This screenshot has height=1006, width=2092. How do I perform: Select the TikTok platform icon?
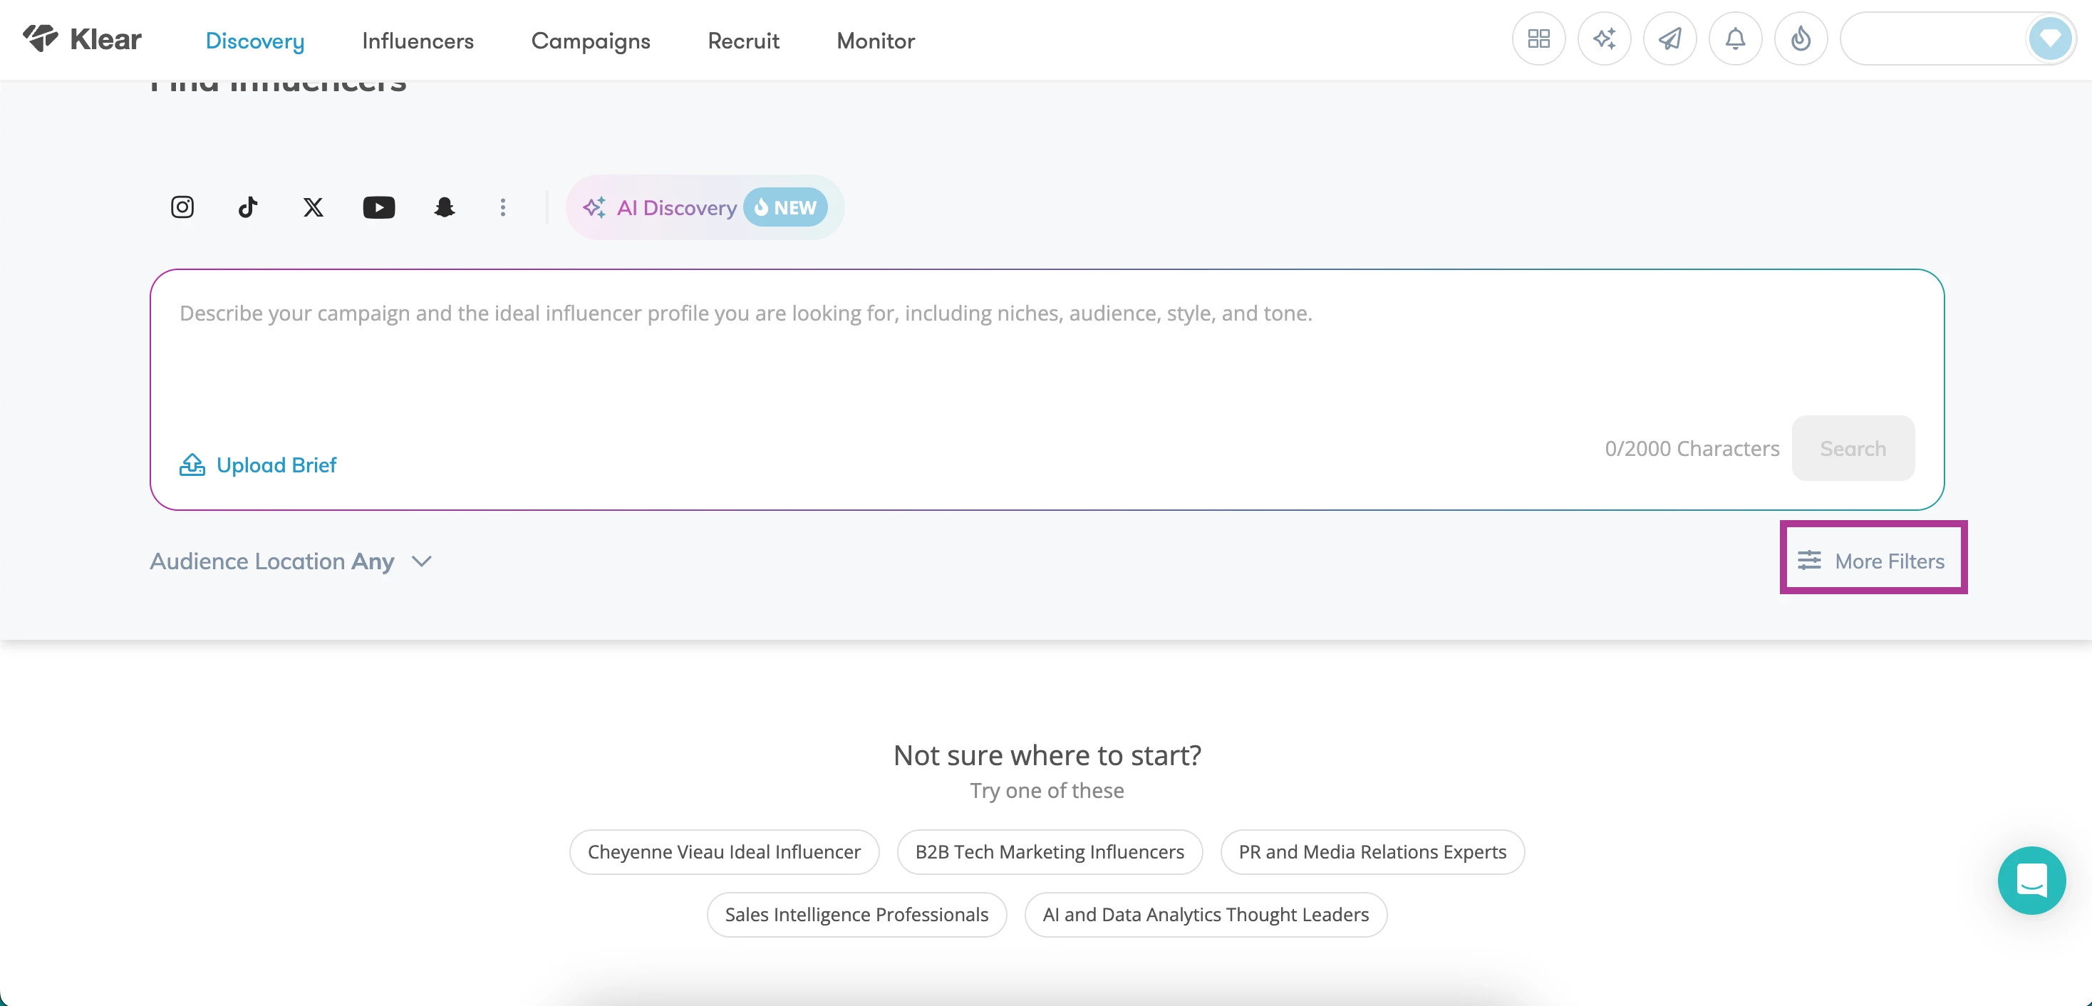click(248, 207)
